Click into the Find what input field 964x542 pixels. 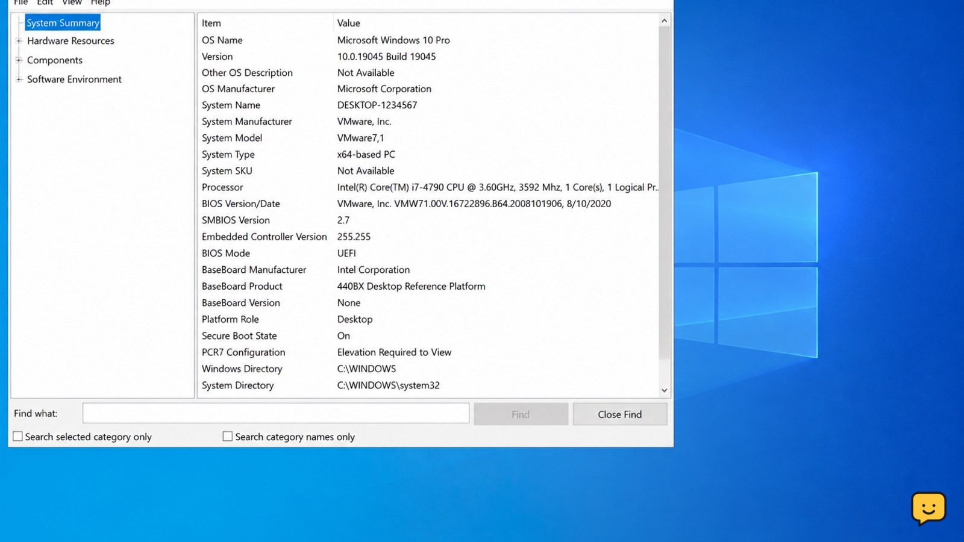[276, 413]
